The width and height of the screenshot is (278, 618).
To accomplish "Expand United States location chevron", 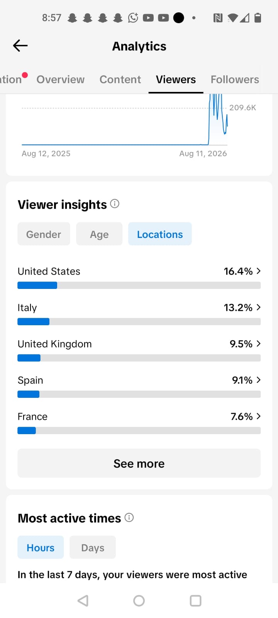I will [x=258, y=271].
